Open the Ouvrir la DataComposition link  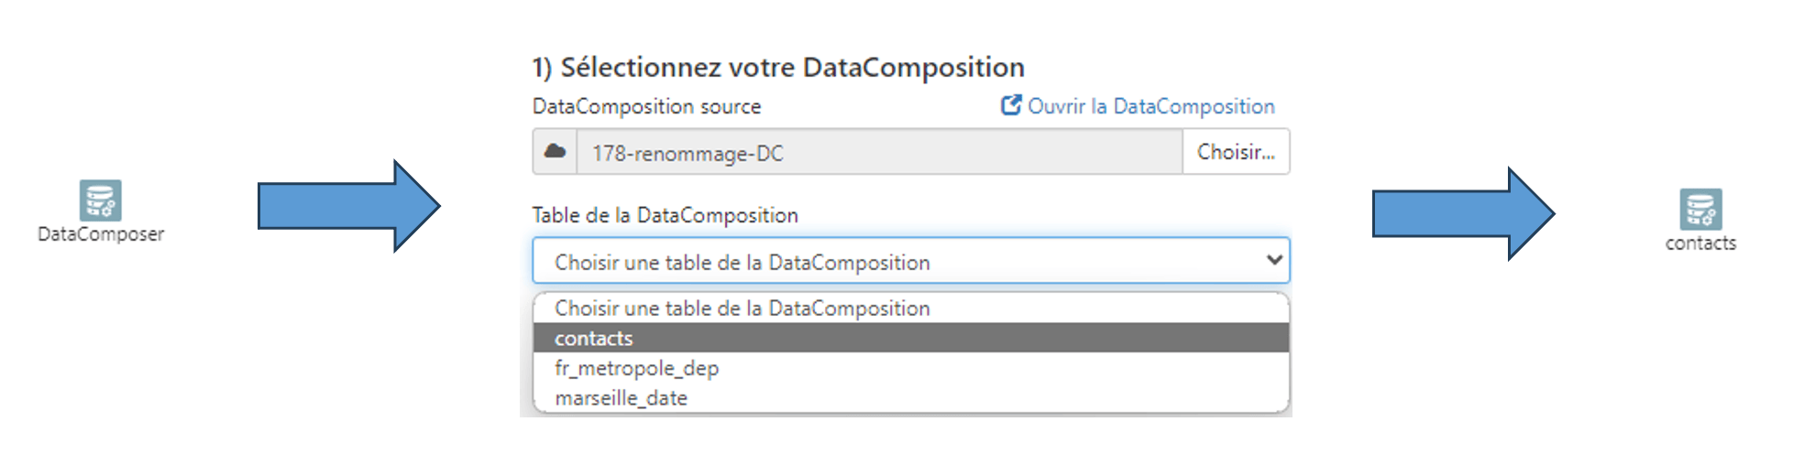[1150, 106]
